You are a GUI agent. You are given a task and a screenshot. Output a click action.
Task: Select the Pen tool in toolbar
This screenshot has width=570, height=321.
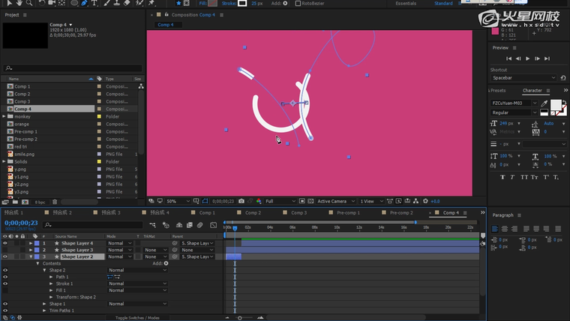tap(83, 3)
